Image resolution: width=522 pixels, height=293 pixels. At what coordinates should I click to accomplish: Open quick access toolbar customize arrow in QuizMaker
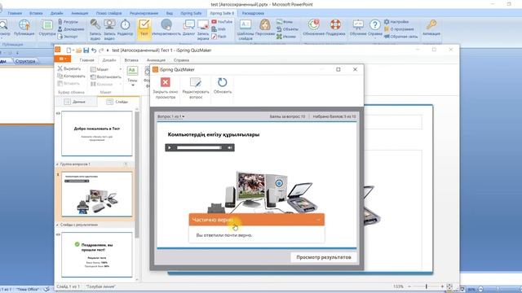point(108,50)
